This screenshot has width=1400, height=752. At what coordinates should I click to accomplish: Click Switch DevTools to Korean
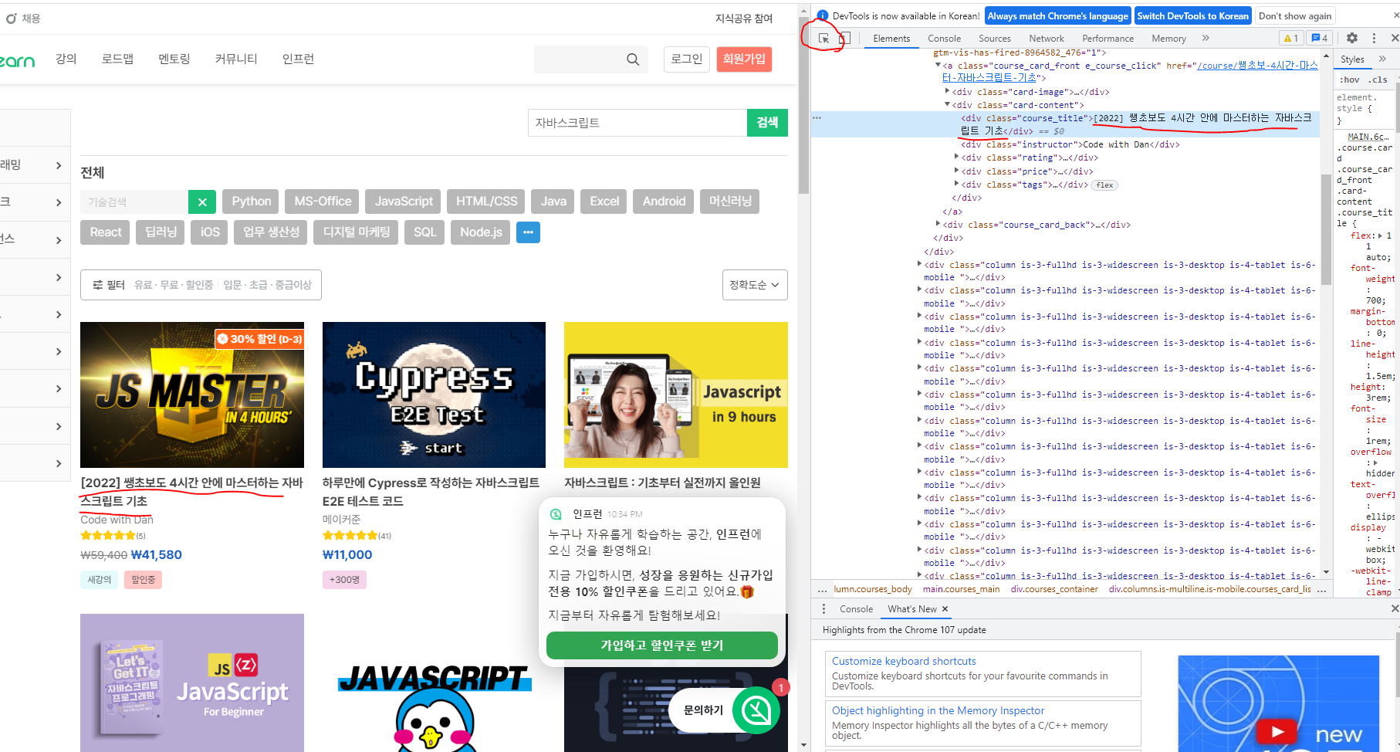point(1192,16)
